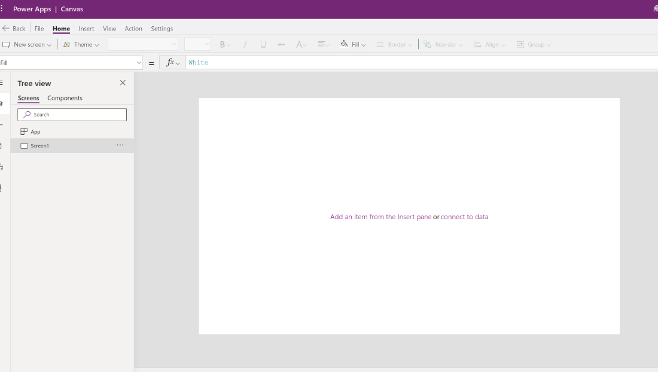The width and height of the screenshot is (658, 372).
Task: Open the Action tab
Action: tap(133, 29)
